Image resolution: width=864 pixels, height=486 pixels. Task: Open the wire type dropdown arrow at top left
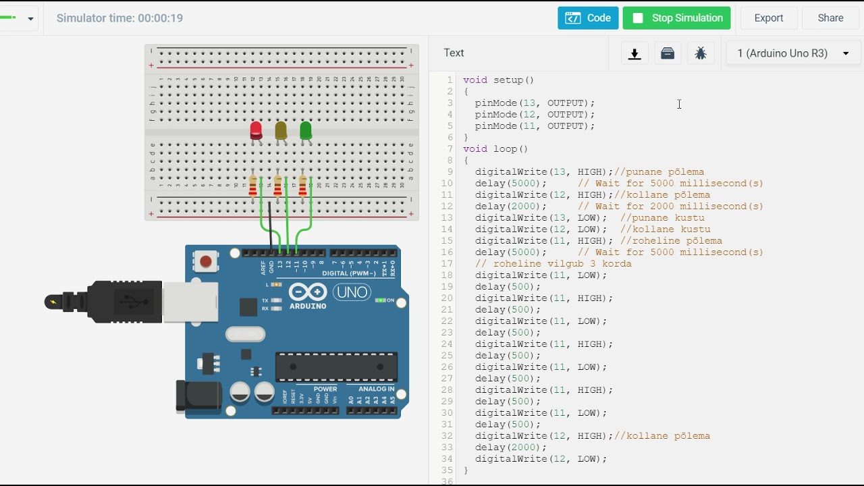30,19
